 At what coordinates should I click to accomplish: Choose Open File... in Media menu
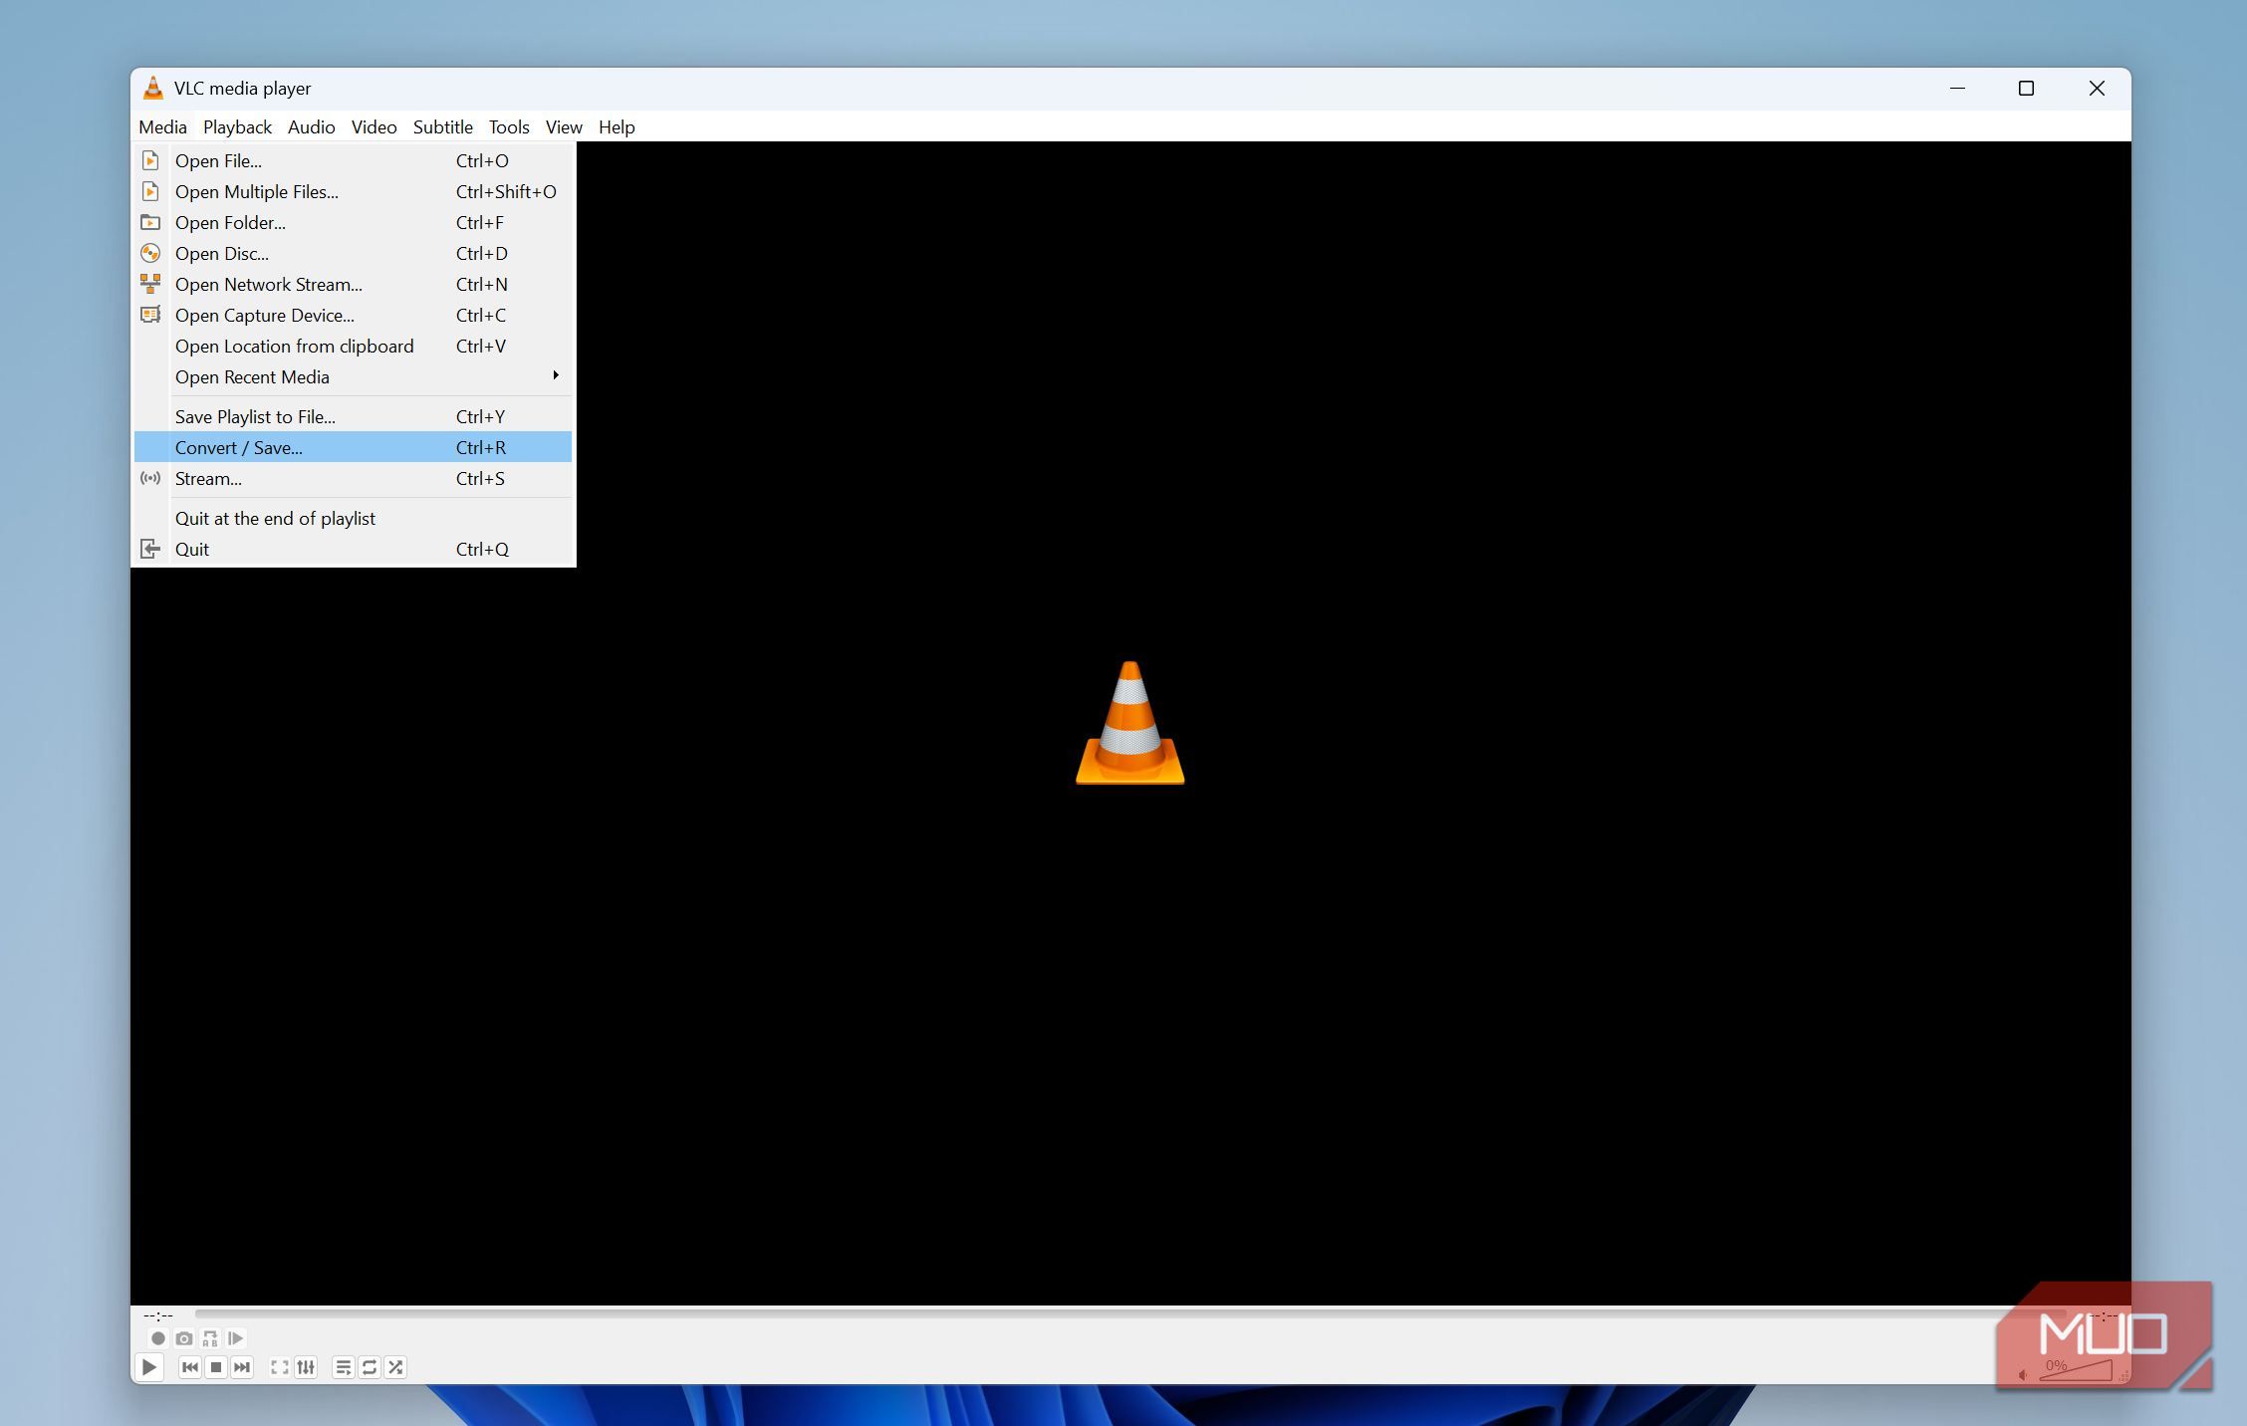click(353, 160)
